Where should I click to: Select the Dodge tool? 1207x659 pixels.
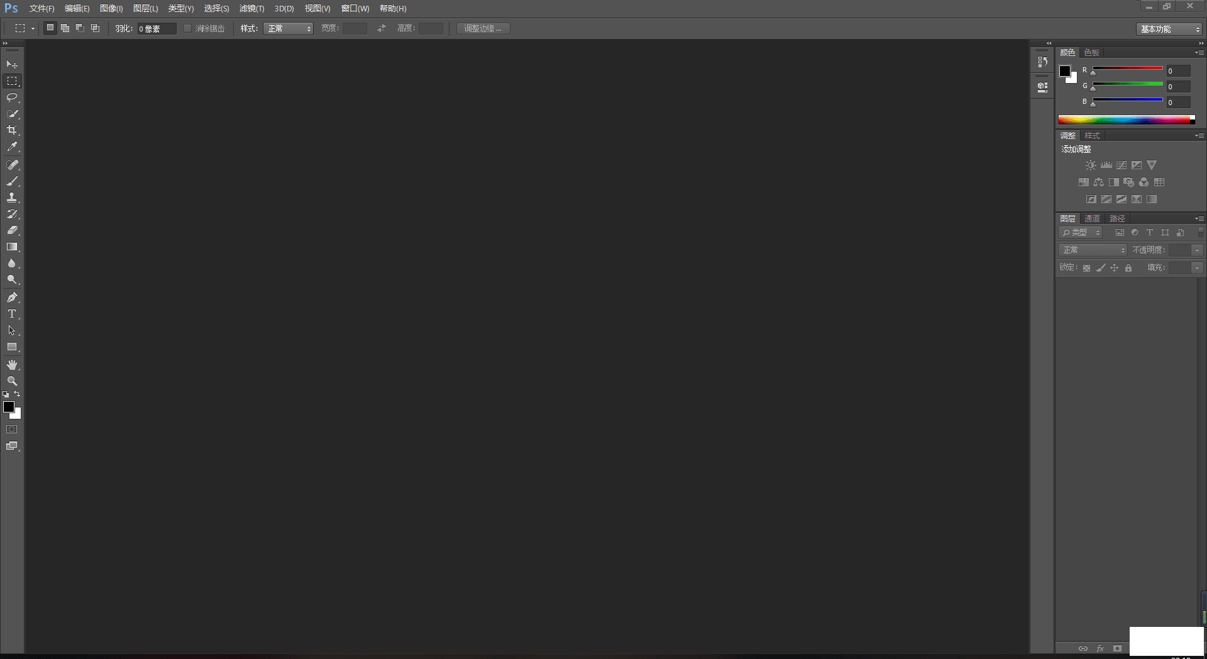click(12, 280)
